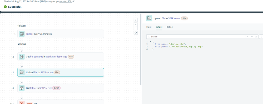Click the "/ARCHIVE/test/deploy.zip" file path value
Image resolution: width=263 pixels, height=104 pixels.
coord(186,47)
